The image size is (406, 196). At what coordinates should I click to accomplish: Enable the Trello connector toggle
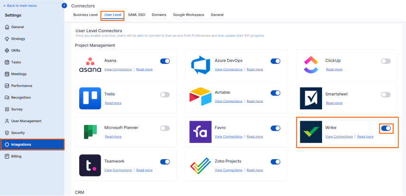(x=165, y=95)
